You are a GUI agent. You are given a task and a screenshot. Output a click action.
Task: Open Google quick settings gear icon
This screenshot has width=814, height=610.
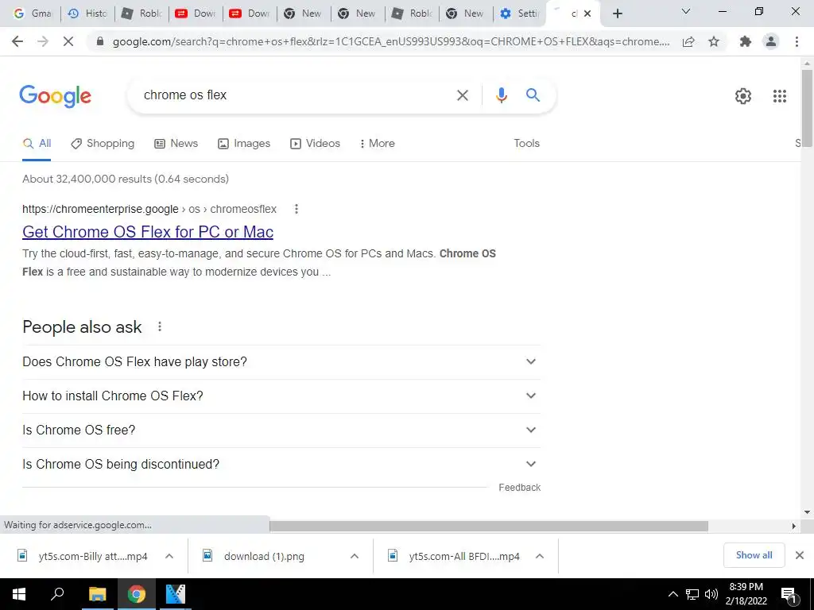pos(743,96)
